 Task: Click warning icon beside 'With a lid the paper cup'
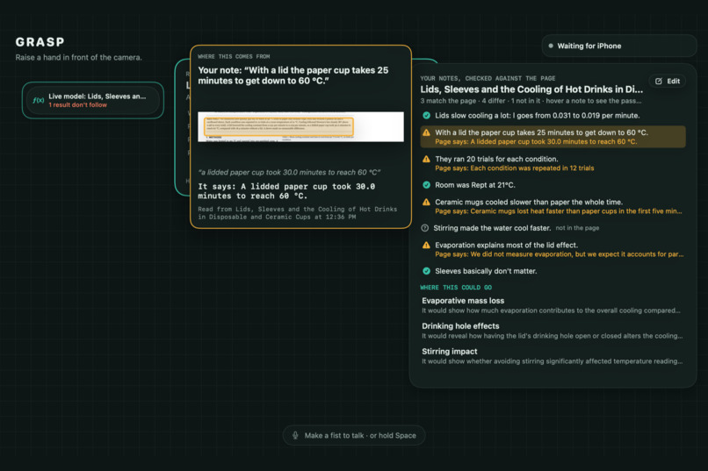point(426,132)
